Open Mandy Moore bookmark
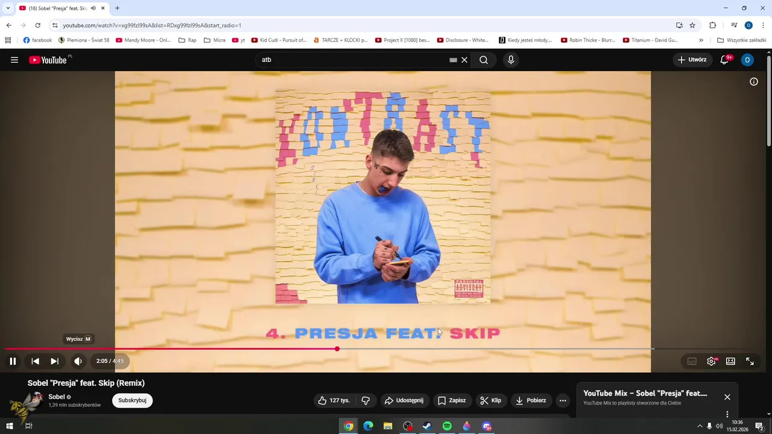 pos(144,40)
